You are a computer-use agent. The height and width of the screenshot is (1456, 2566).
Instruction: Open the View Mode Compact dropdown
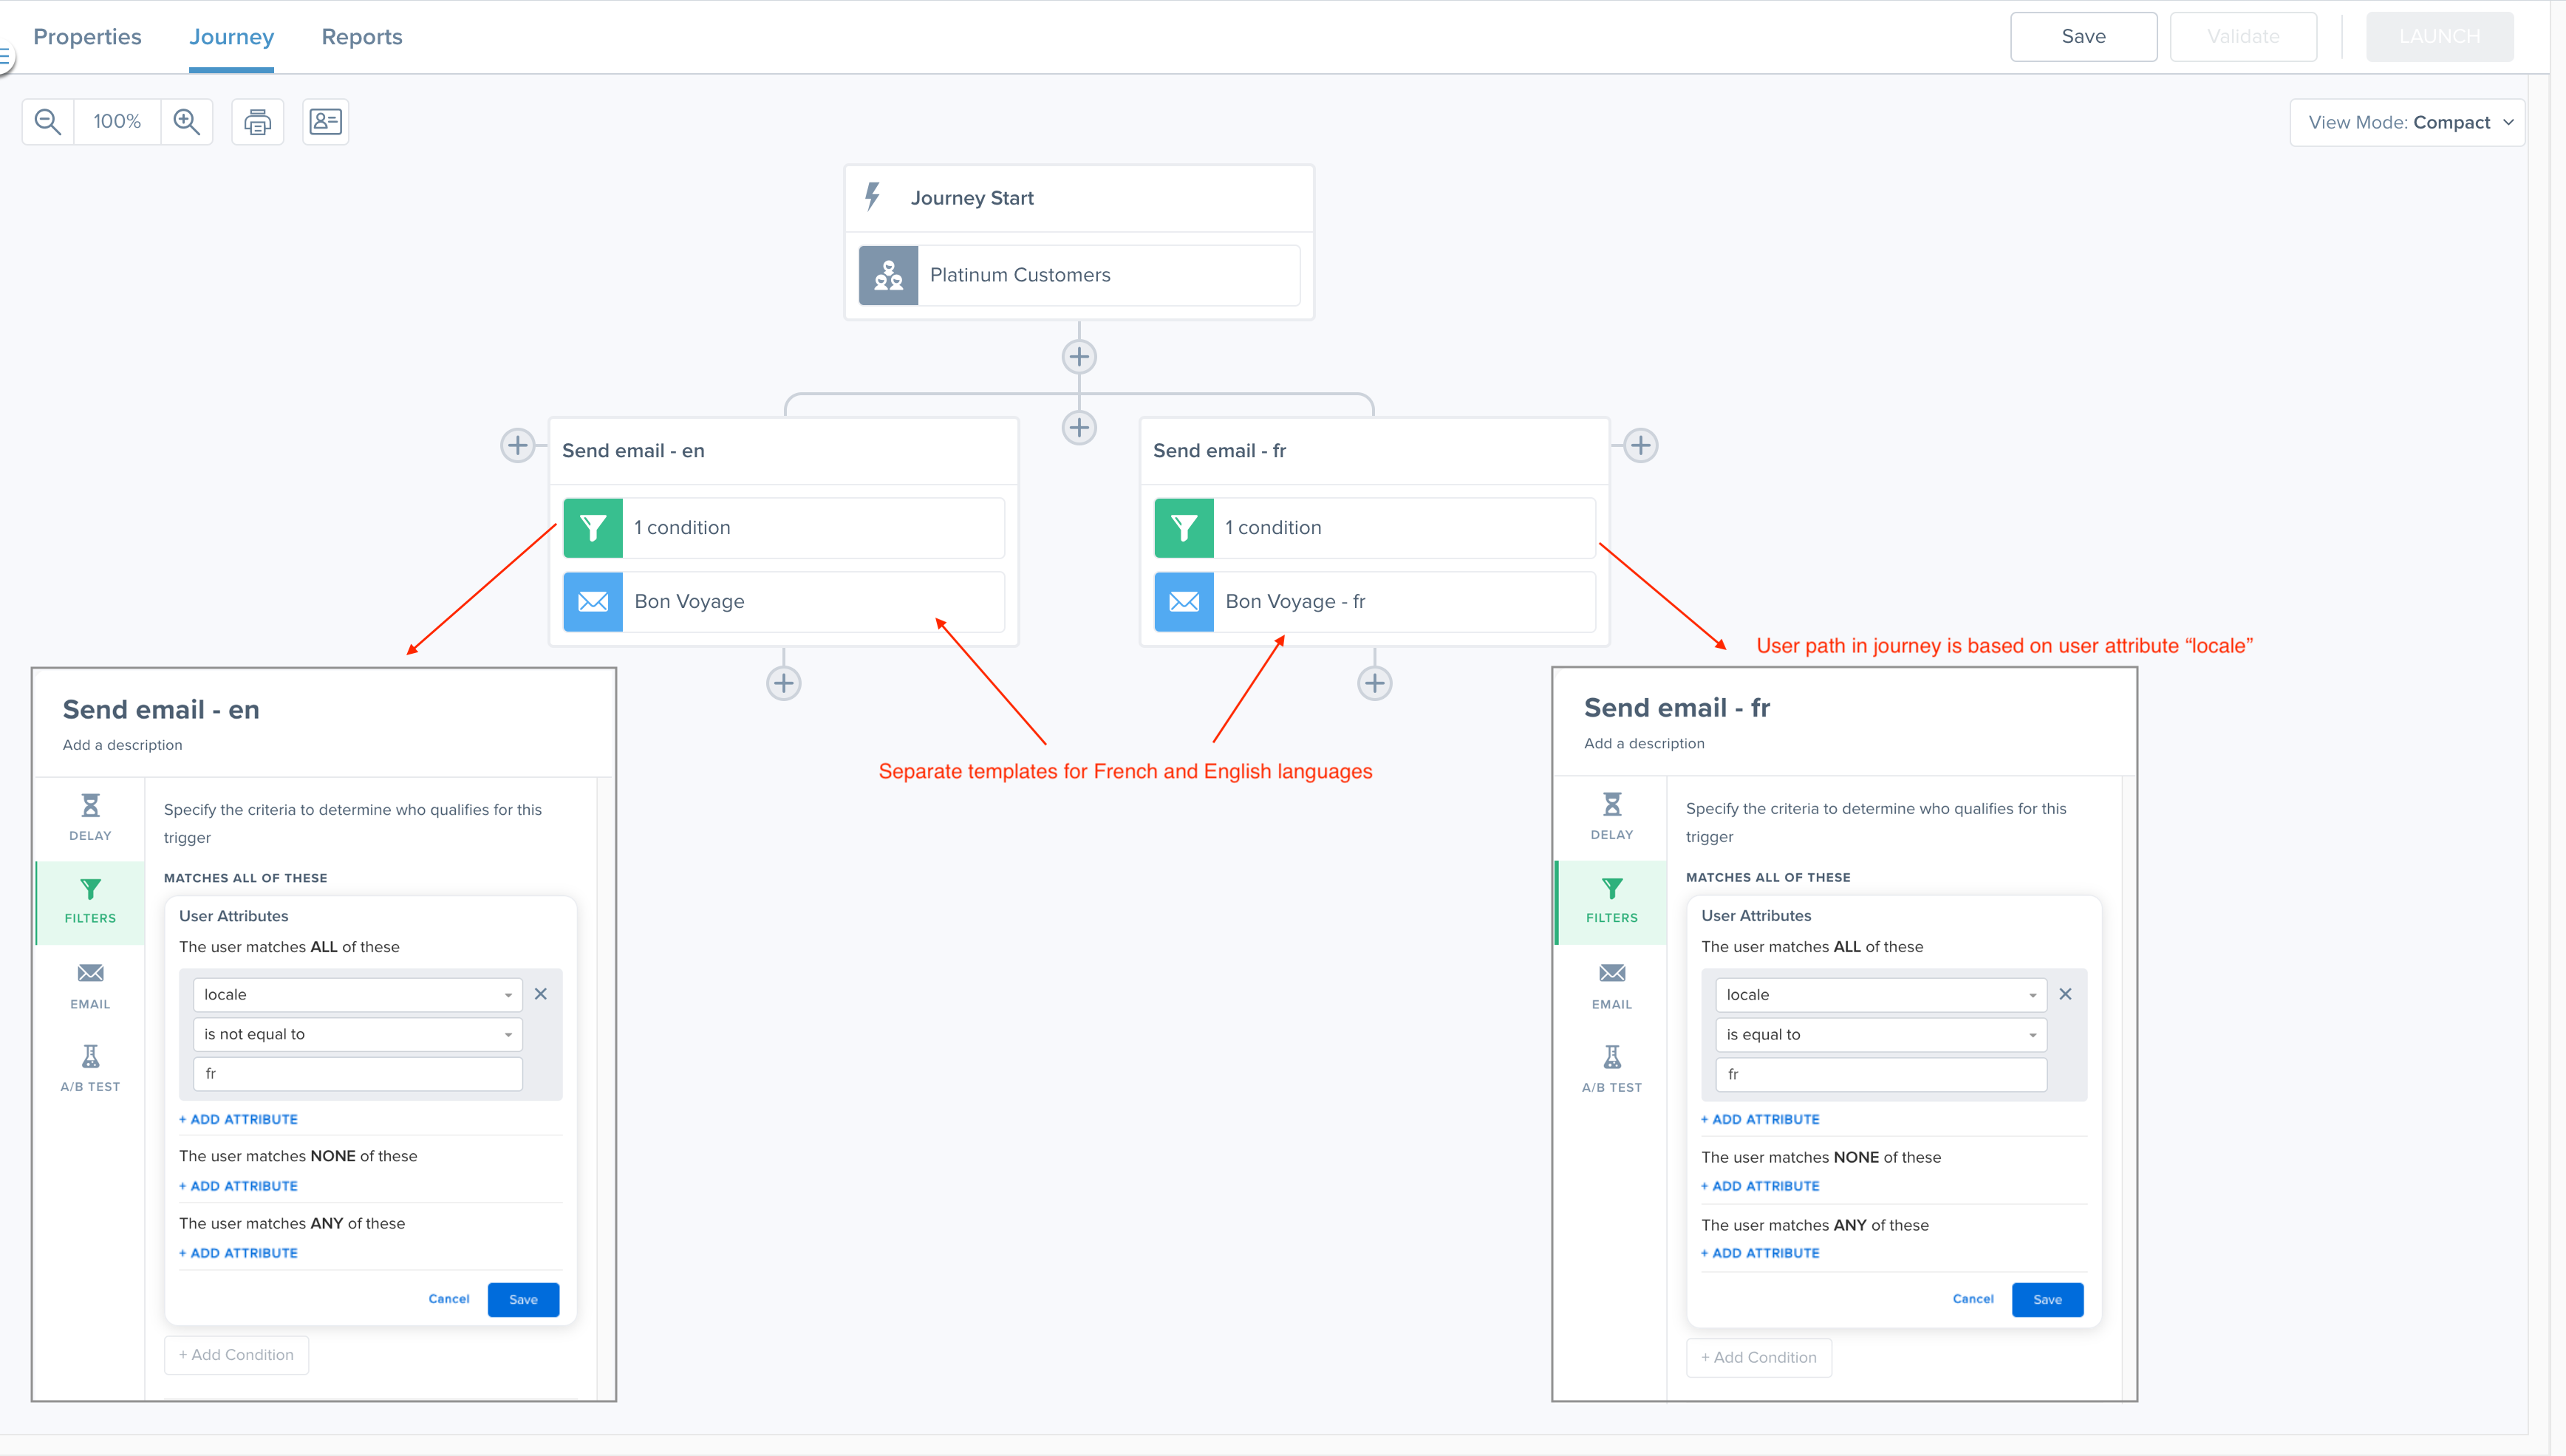[x=2408, y=122]
